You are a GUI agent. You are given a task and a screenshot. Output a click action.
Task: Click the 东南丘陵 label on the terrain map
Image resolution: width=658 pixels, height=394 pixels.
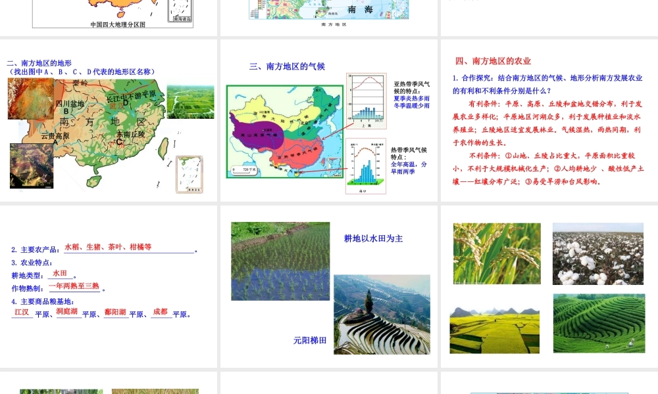[130, 135]
